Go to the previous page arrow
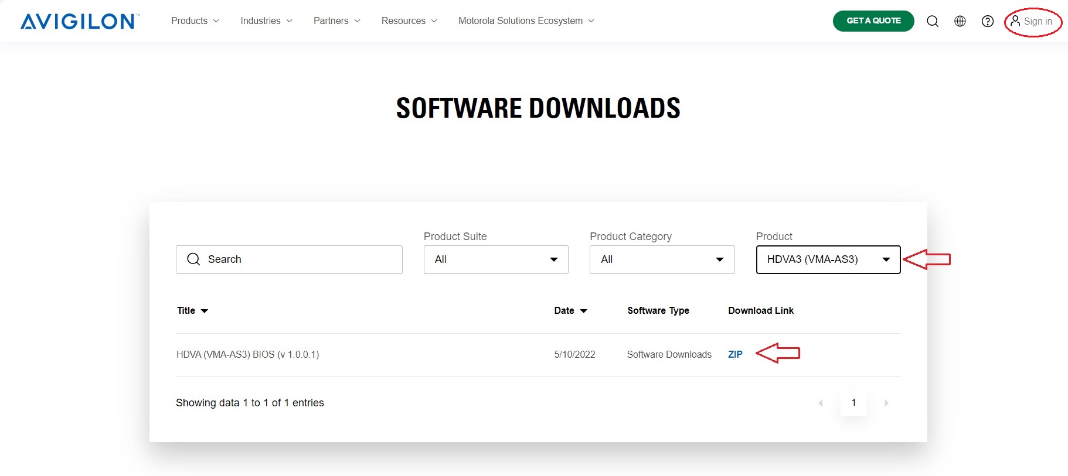Viewport: 1068px width, 476px height. tap(821, 403)
